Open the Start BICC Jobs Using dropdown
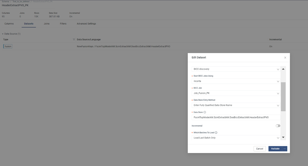The image size is (308, 166). pos(236,81)
